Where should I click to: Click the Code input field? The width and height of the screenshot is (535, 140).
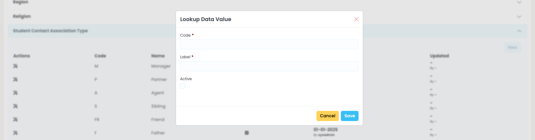[269, 44]
